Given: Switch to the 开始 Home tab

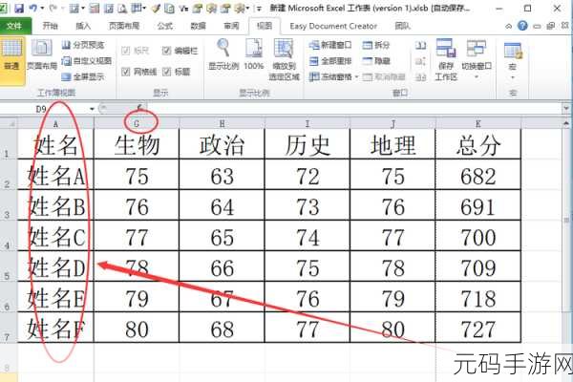Looking at the screenshot, I should tap(50, 26).
